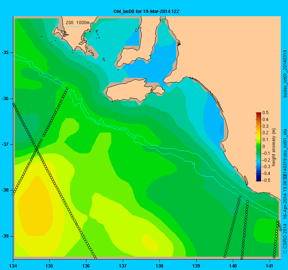
Task: Select the '-39' latitude tick label
Action: (5, 236)
